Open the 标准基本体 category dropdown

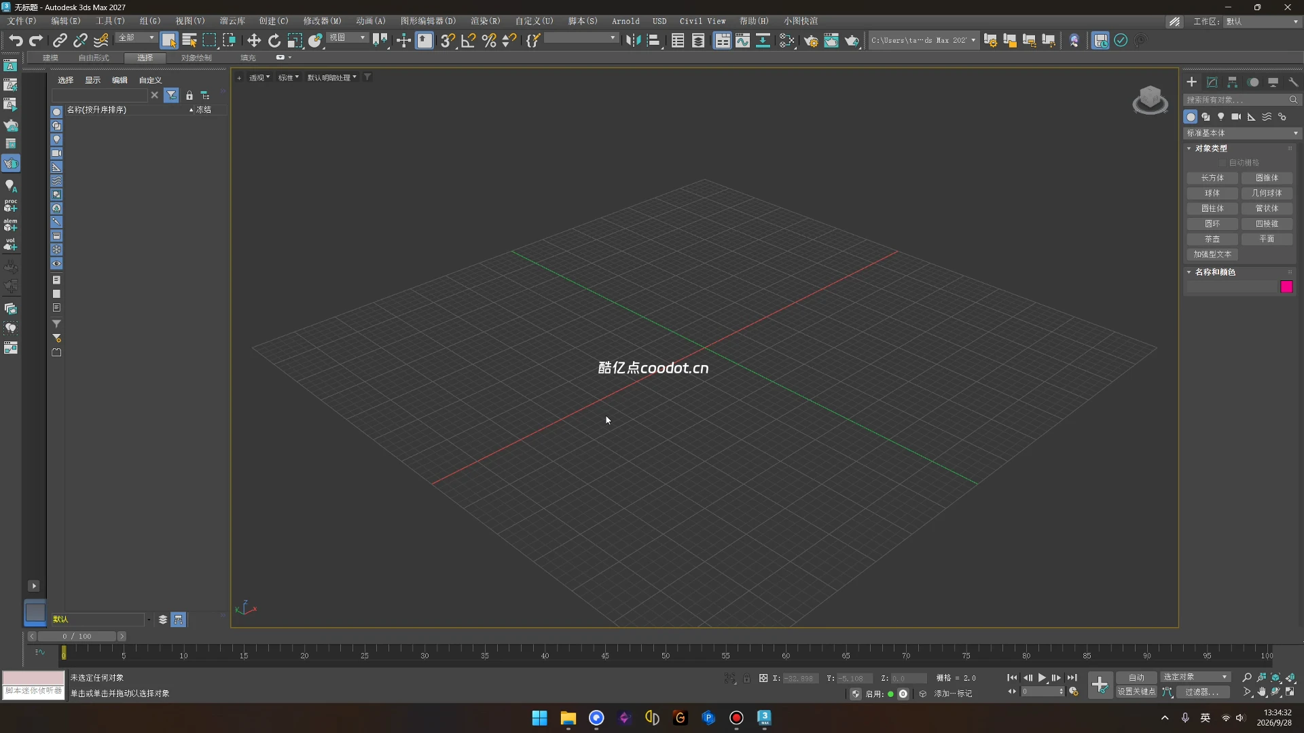click(1242, 133)
